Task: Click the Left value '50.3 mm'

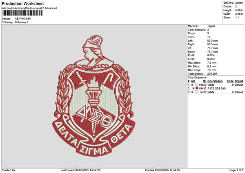Action: [212, 40]
